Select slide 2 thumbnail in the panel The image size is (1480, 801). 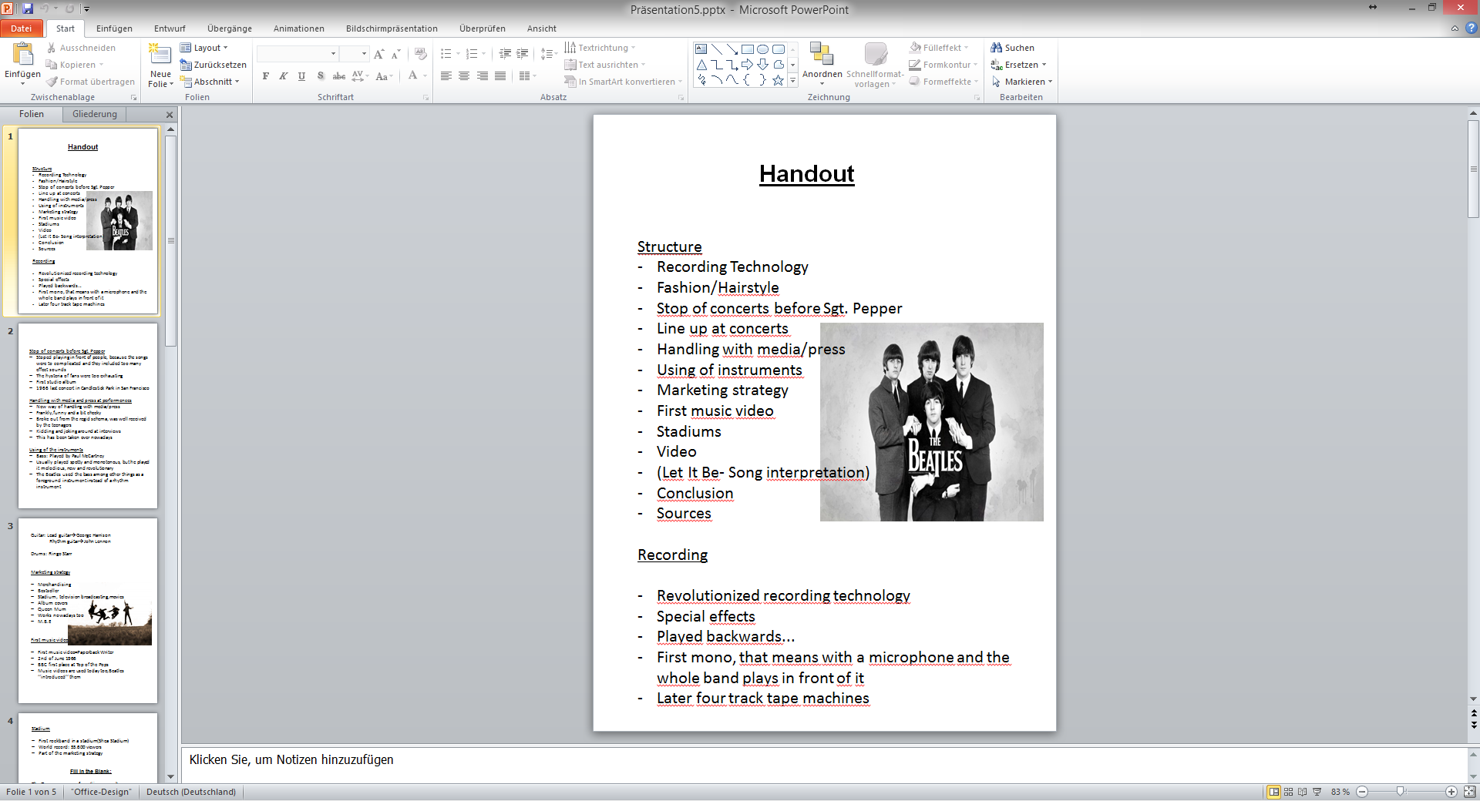point(88,416)
